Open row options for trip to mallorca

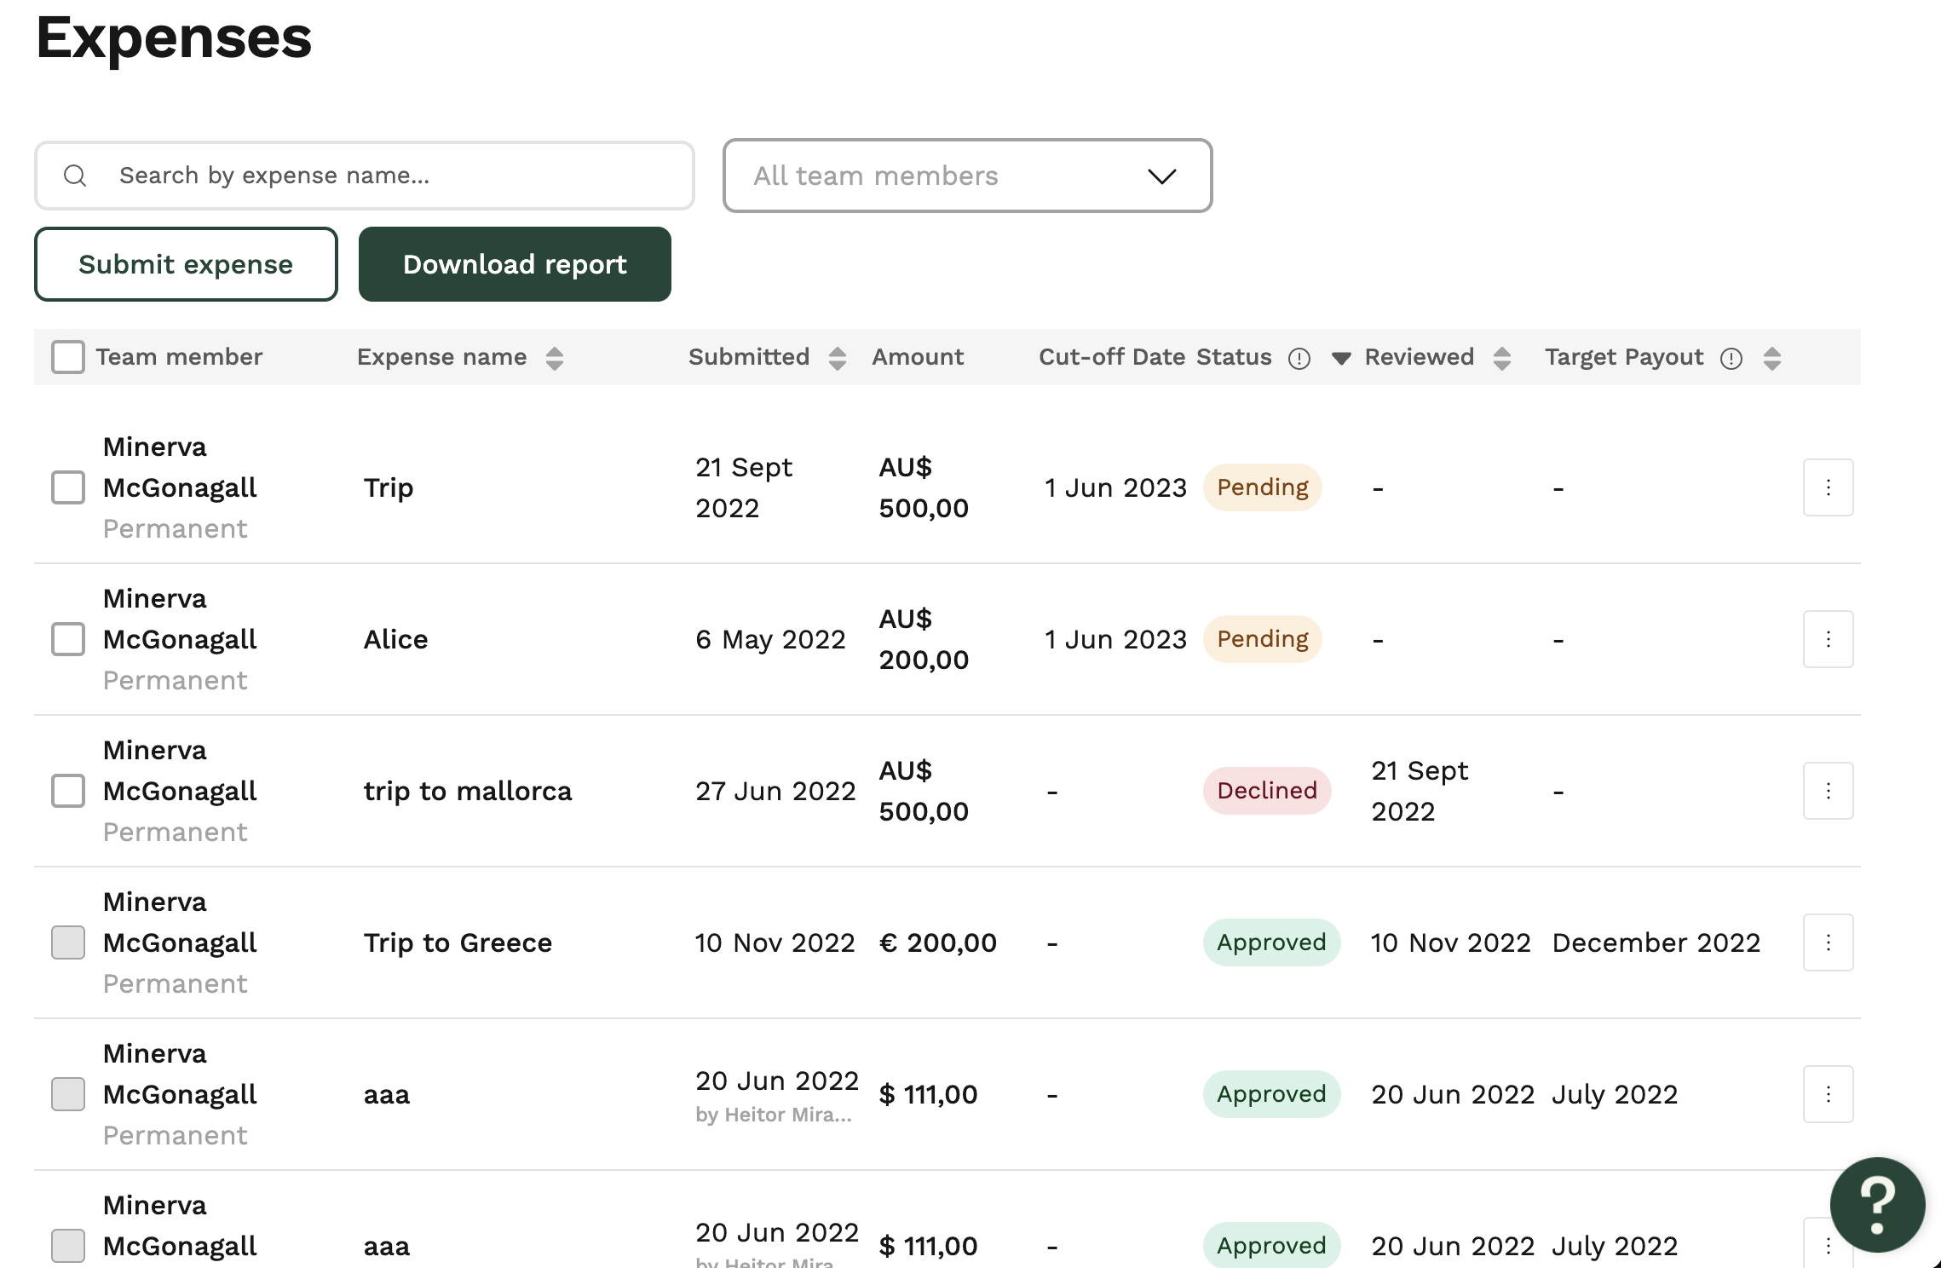(1828, 791)
